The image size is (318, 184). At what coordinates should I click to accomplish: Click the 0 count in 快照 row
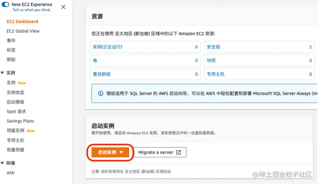[310, 60]
